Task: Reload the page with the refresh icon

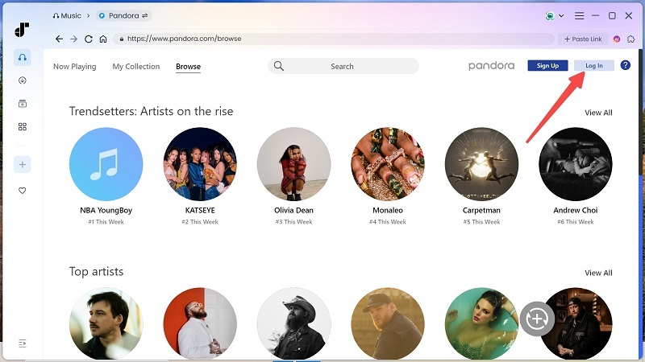Action: pyautogui.click(x=89, y=39)
